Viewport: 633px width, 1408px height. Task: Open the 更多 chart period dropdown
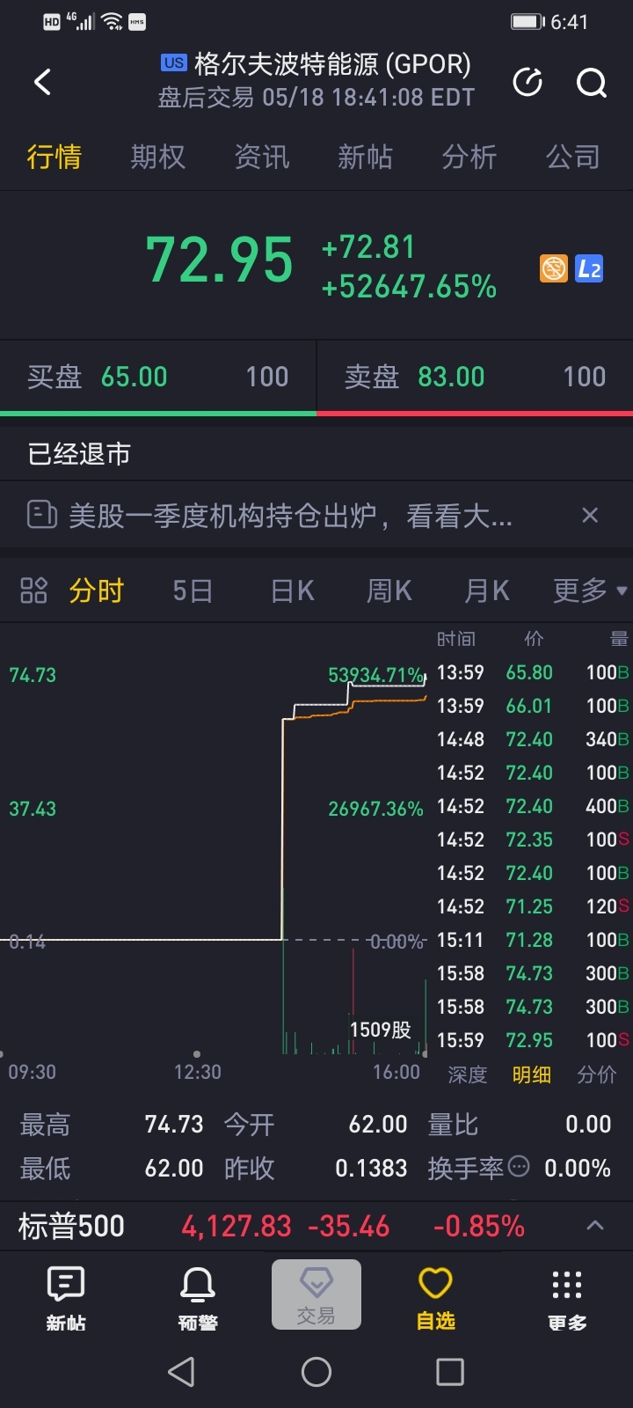point(590,590)
